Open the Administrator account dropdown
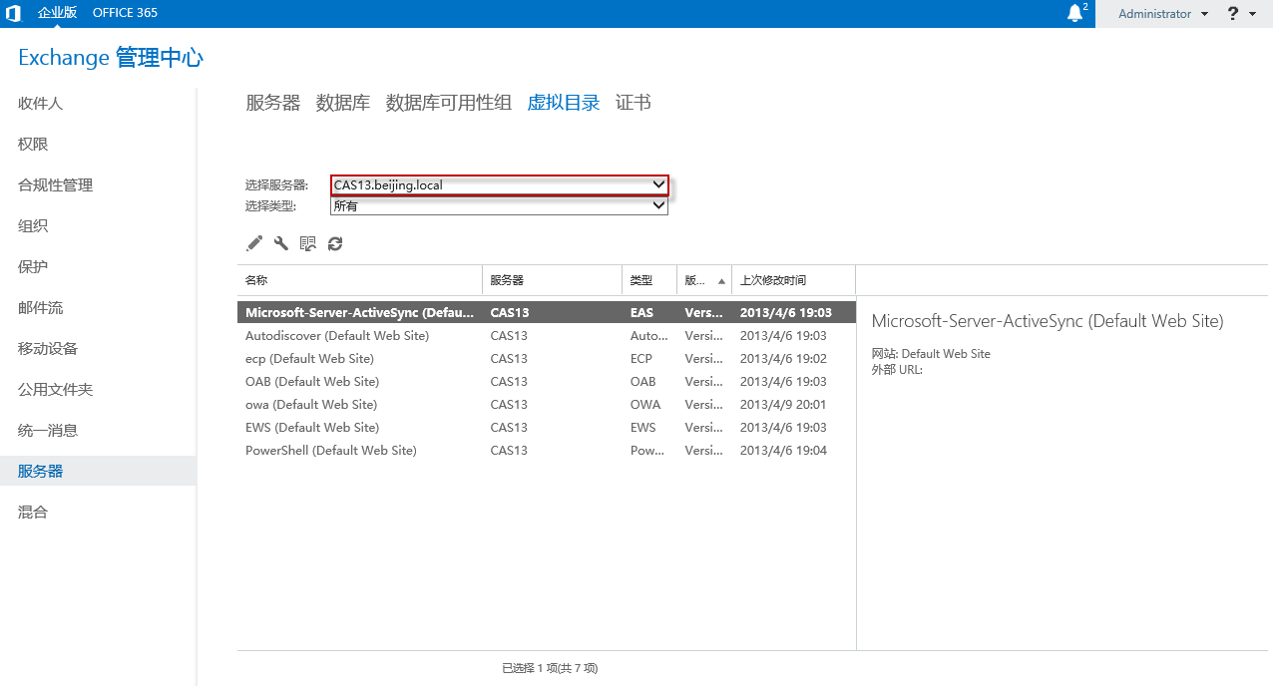 (1163, 14)
